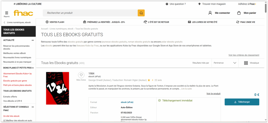Viewport: 268px width, 123px height.
Task: Click Livres numériques, ebook breadcrumb
Action: coord(62,29)
